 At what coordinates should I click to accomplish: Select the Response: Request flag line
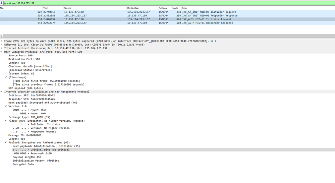(35, 131)
